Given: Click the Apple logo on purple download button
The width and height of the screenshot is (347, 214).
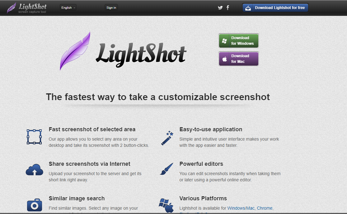Looking at the screenshot, I should pyautogui.click(x=225, y=59).
